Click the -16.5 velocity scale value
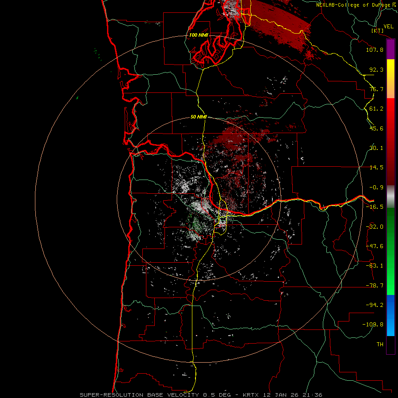Viewport: 398px width, 398px height. tap(375, 207)
